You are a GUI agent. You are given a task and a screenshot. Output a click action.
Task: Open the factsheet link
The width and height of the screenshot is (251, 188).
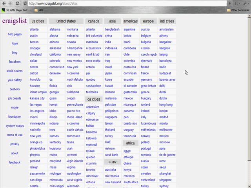15,61
